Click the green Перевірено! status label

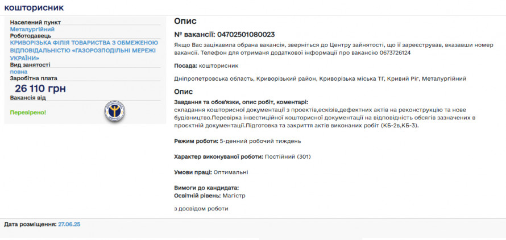pyautogui.click(x=28, y=113)
